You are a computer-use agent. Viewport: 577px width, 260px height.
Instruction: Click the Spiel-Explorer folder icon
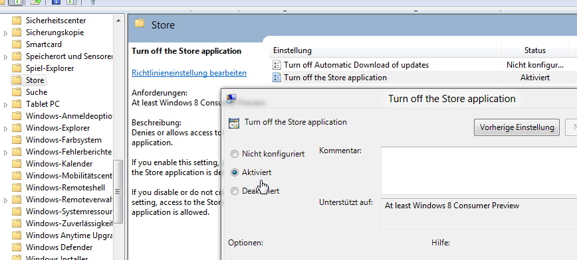[17, 68]
